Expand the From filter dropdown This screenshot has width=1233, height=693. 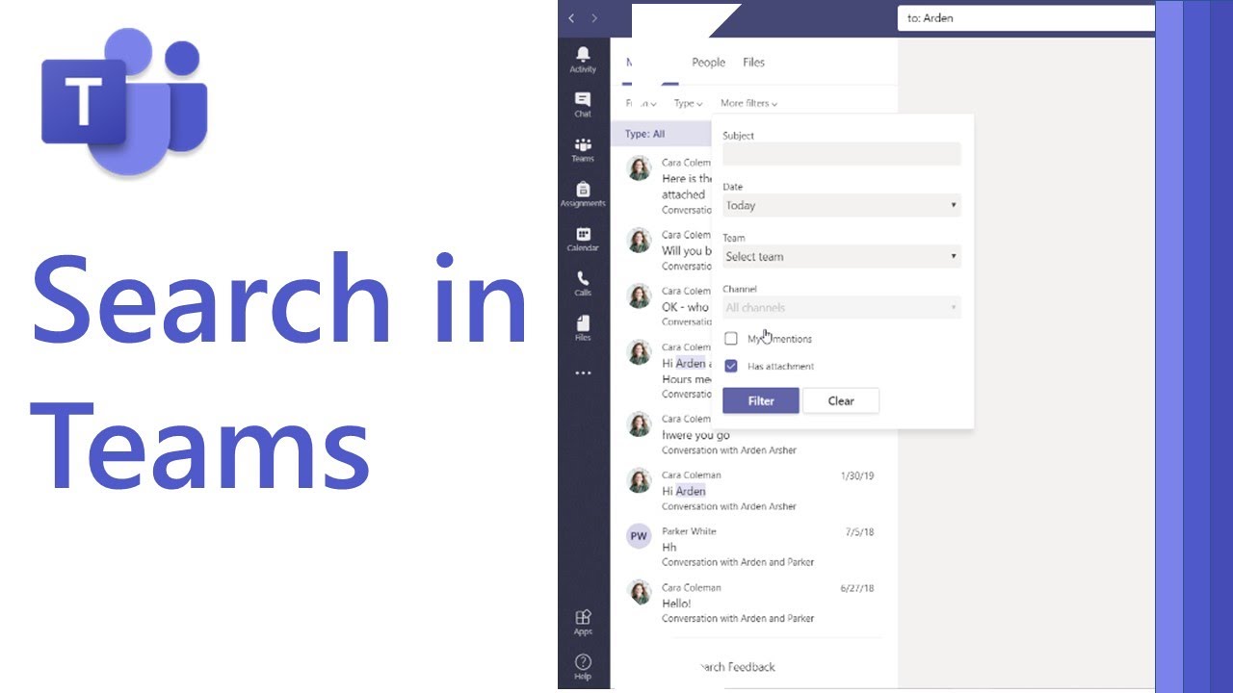[642, 103]
